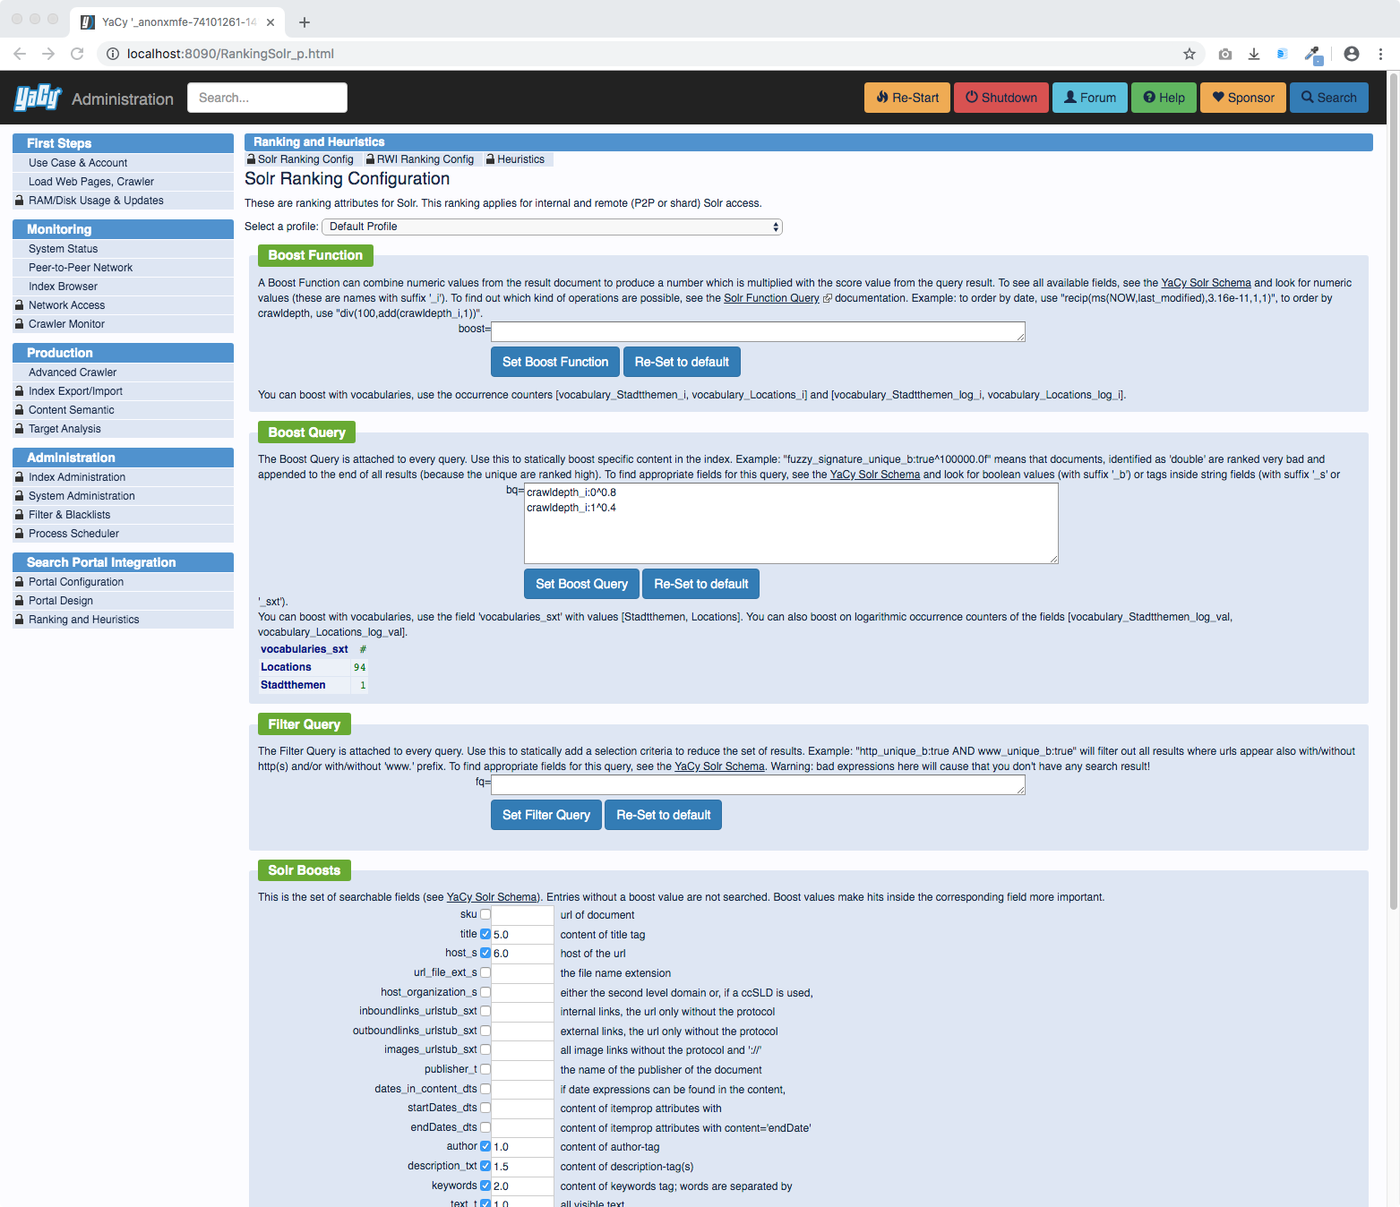Switch to the Heuristics tab
1400x1207 pixels.
[515, 159]
